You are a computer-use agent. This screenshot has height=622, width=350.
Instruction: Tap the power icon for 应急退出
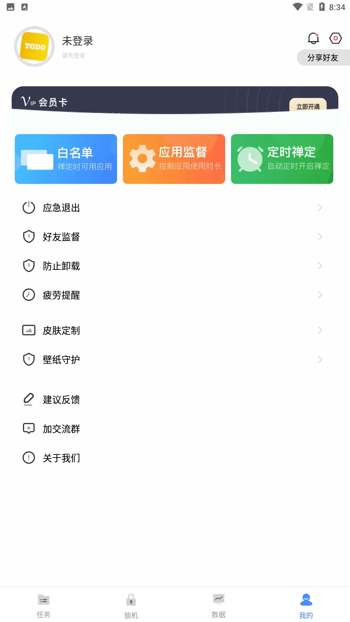29,208
